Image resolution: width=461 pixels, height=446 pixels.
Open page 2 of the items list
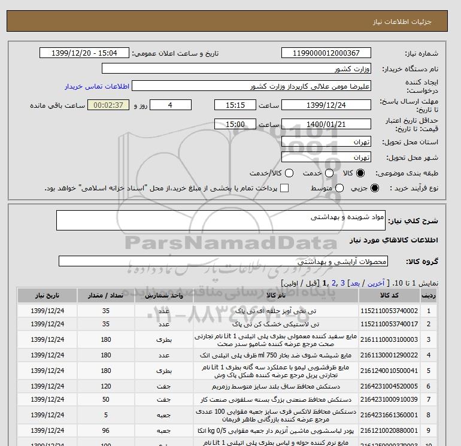click(x=333, y=283)
